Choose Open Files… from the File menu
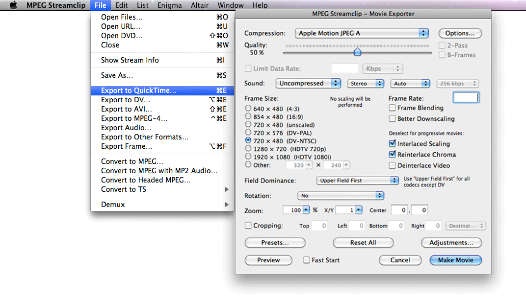The width and height of the screenshot is (526, 297). point(162,17)
